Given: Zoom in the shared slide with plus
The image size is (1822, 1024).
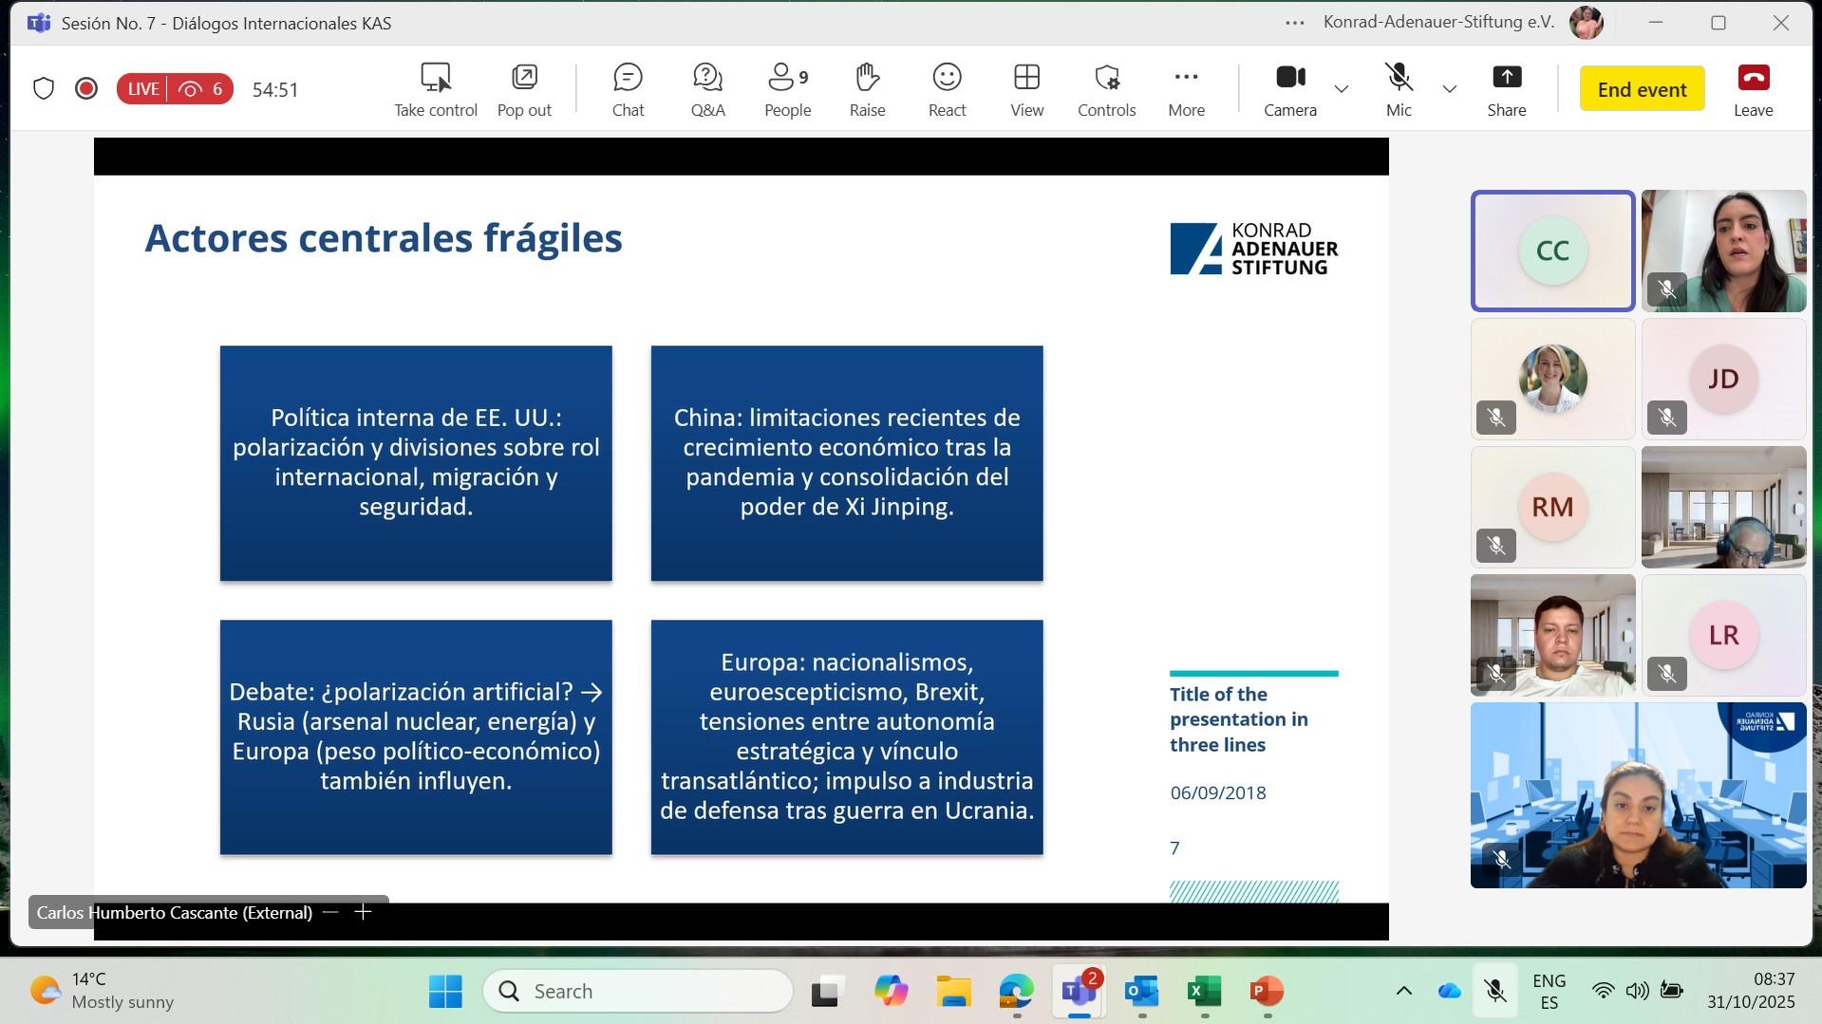Looking at the screenshot, I should click(363, 912).
